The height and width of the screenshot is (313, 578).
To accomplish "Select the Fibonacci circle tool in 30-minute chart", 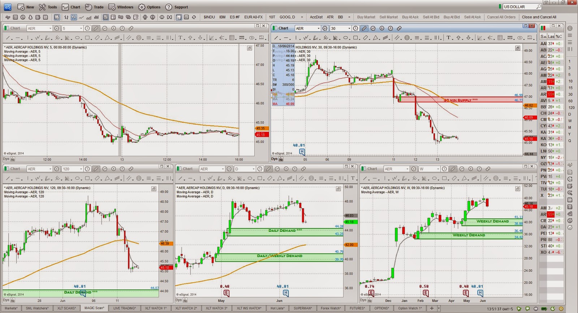I will coord(407,38).
